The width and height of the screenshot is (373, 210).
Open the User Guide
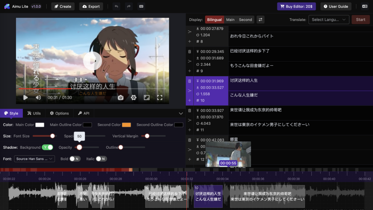point(336,6)
